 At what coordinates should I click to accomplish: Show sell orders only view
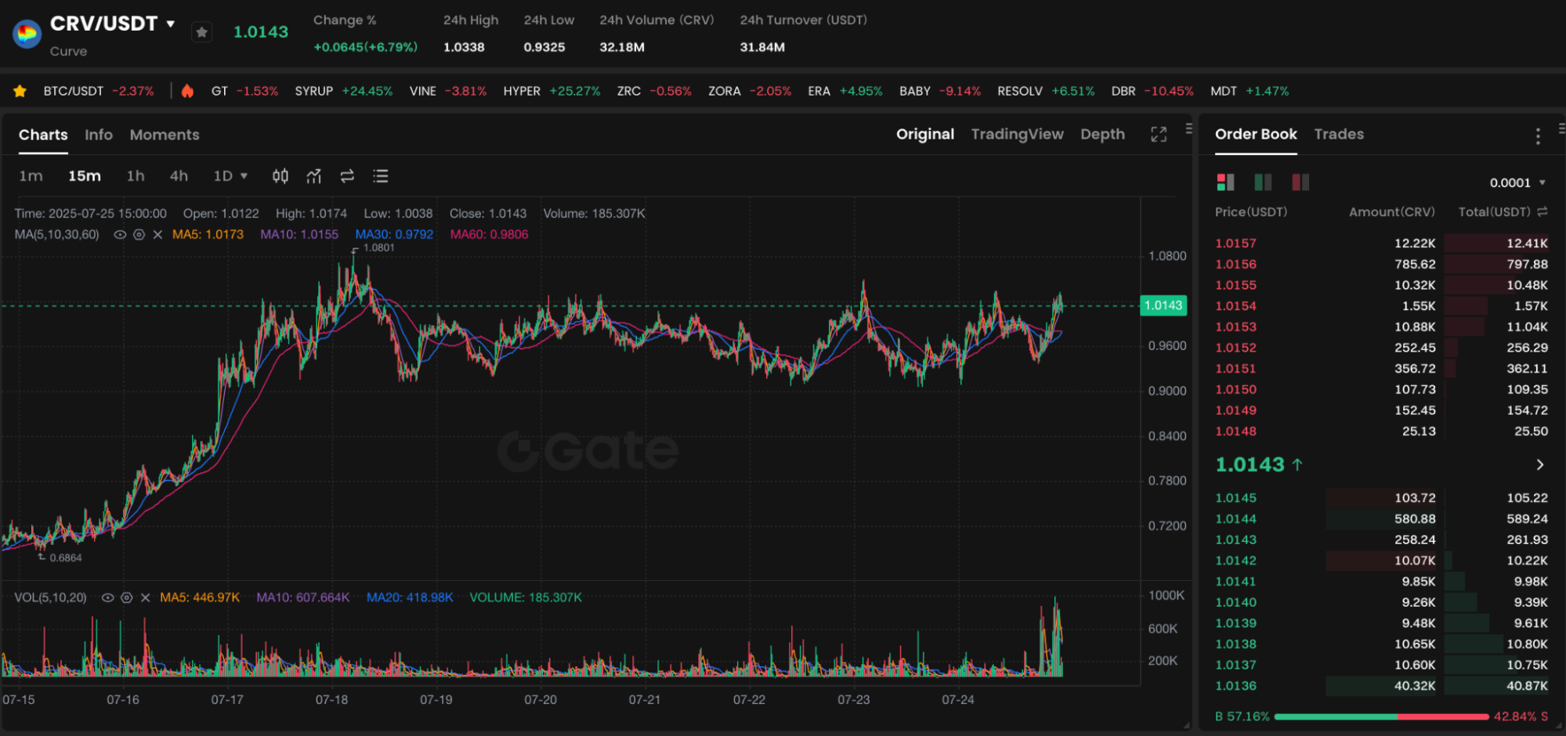1300,182
